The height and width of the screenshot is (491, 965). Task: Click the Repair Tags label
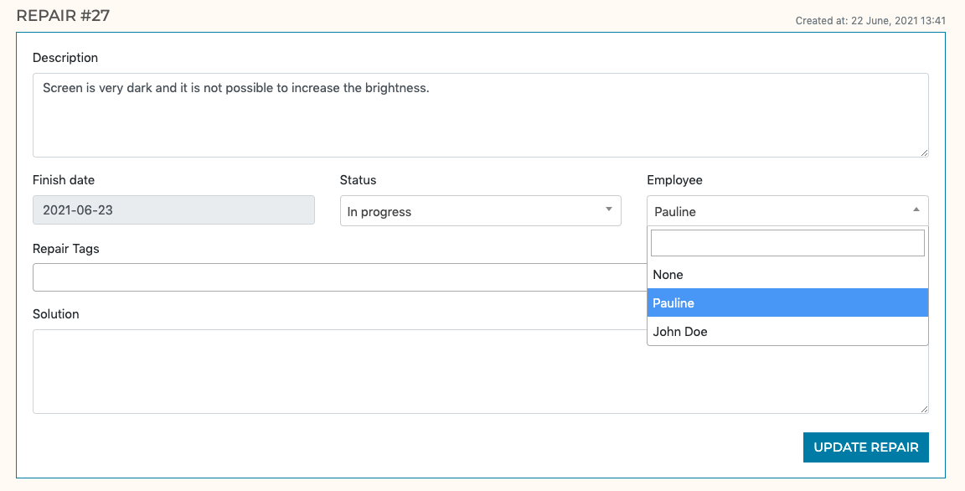(x=66, y=249)
